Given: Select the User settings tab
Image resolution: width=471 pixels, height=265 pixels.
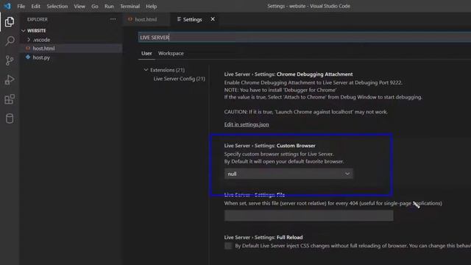Looking at the screenshot, I should coord(146,53).
